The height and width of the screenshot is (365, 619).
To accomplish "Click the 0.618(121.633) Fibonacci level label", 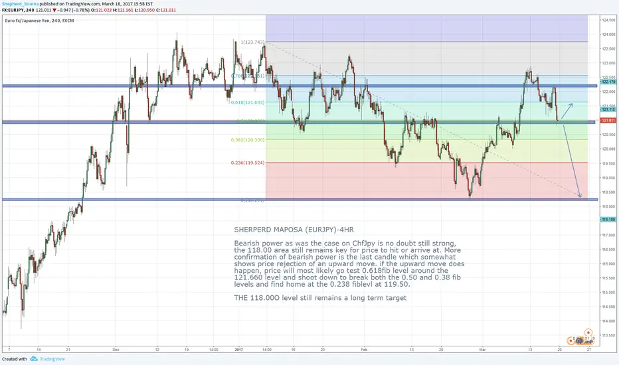I will (248, 102).
